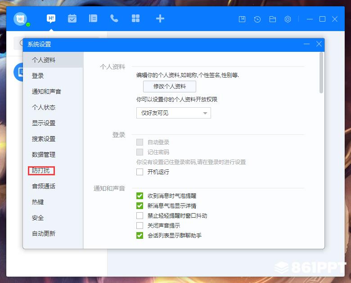Open the Hi messages chat icon
Image resolution: width=351 pixels, height=283 pixels.
[x=51, y=18]
